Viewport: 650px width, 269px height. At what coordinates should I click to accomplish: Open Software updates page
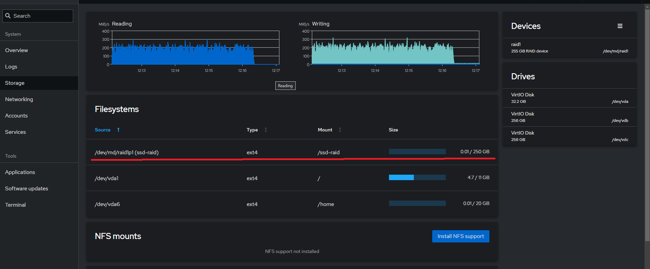(x=39, y=189)
